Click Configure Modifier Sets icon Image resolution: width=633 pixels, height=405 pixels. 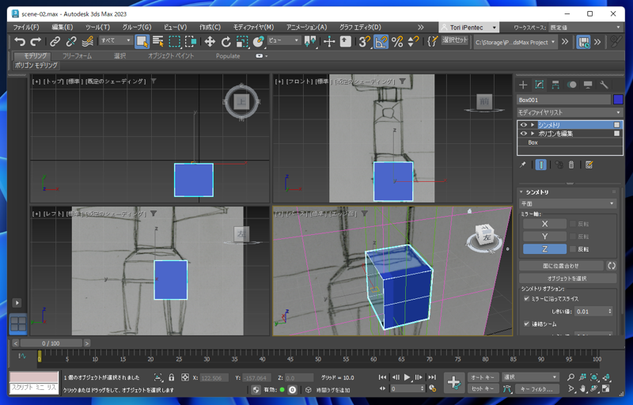(x=589, y=165)
